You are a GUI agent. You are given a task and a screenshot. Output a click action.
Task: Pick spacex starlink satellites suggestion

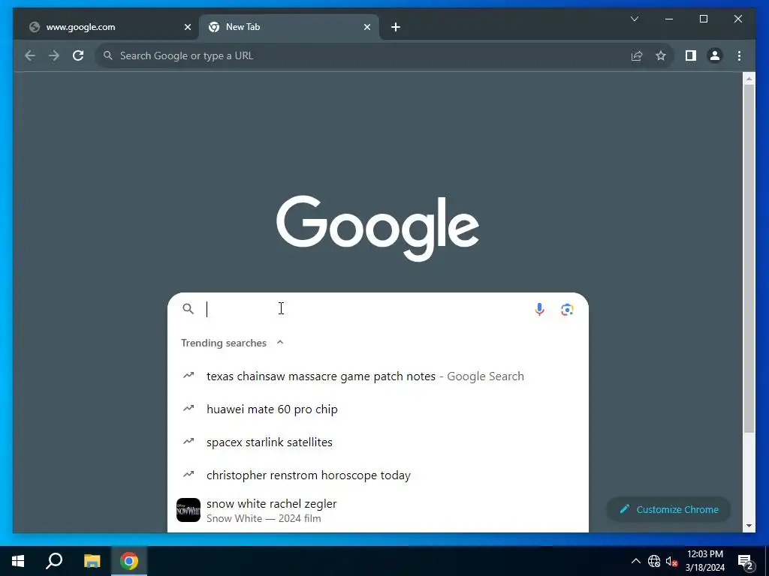(378, 442)
